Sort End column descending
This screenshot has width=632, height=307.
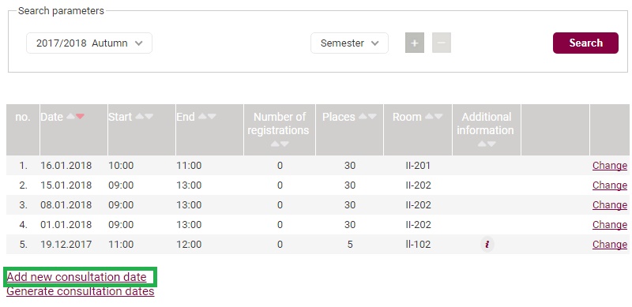[x=212, y=117]
